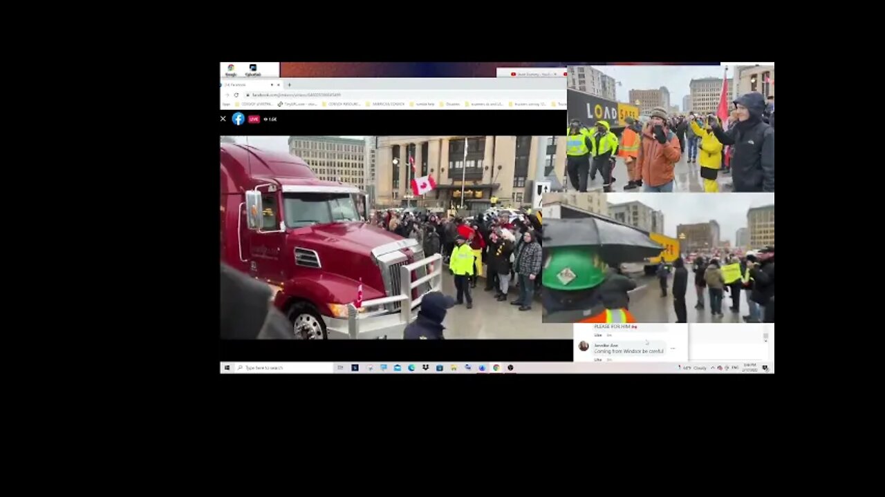Open the taskbar clock and date
This screenshot has width=885, height=497.
tap(750, 368)
